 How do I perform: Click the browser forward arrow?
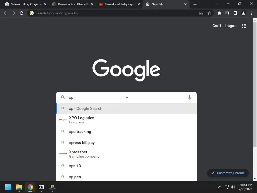(x=14, y=13)
